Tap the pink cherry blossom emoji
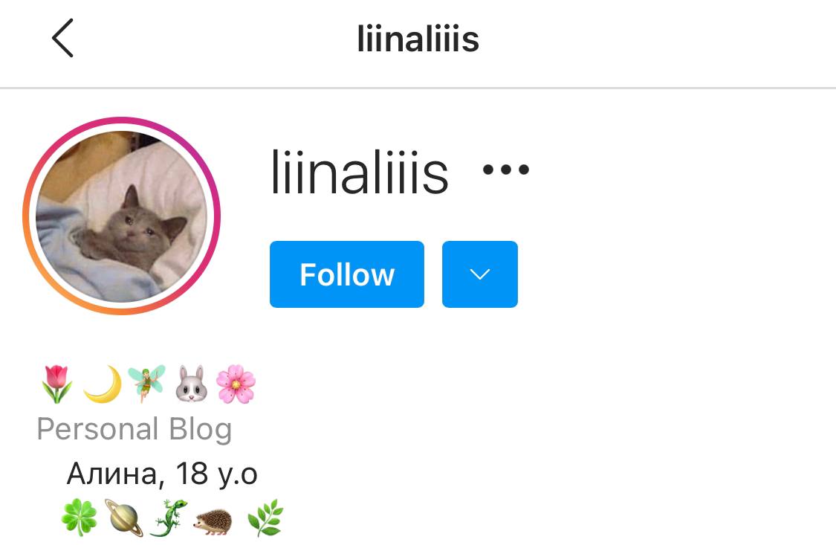 pyautogui.click(x=236, y=384)
